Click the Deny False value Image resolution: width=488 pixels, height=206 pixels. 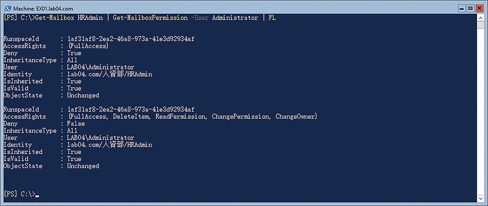point(76,124)
